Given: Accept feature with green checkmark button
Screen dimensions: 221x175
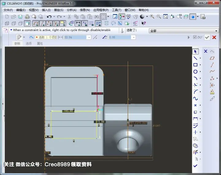Looking at the screenshot, I should (207, 37).
